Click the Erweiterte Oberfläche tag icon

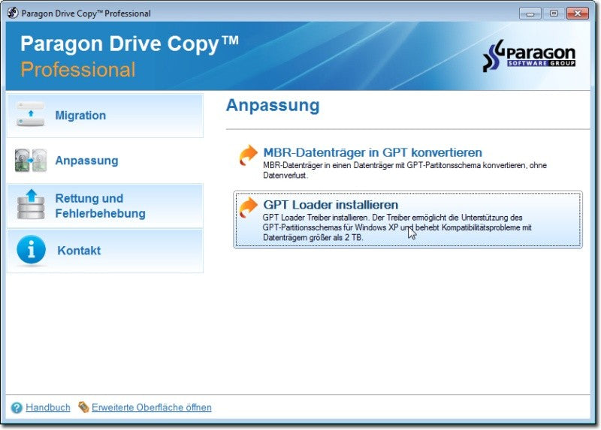point(83,407)
